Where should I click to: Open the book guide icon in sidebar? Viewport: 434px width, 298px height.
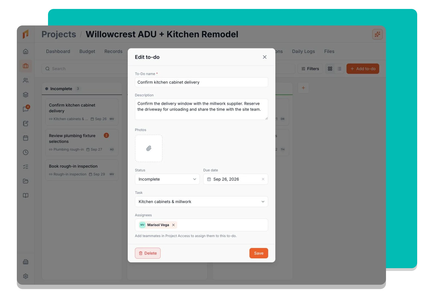(26, 195)
